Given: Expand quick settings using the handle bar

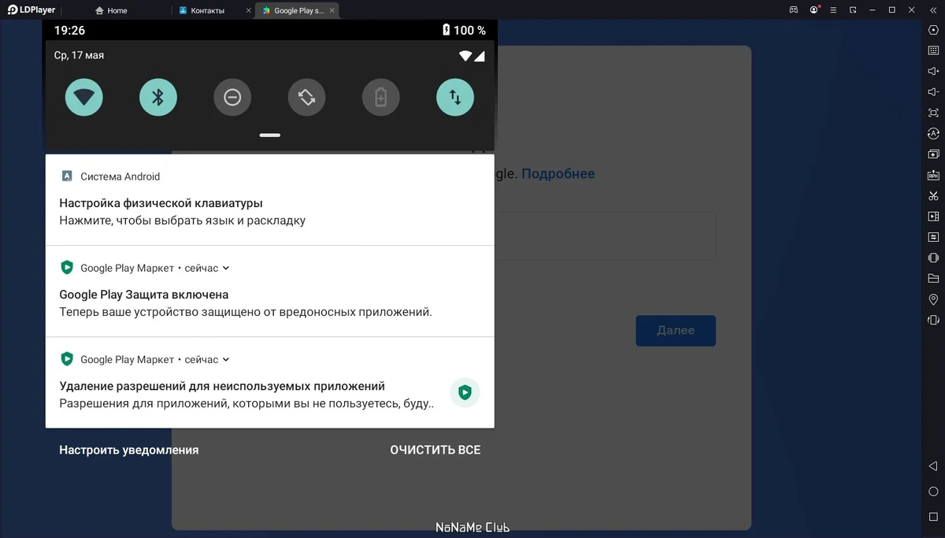Looking at the screenshot, I should tap(270, 135).
